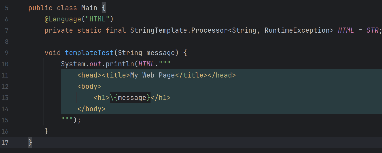
Task: Click the StringTemplate type name
Action: coord(158,30)
